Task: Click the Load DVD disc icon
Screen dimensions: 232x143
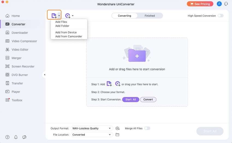Action: 67,16
